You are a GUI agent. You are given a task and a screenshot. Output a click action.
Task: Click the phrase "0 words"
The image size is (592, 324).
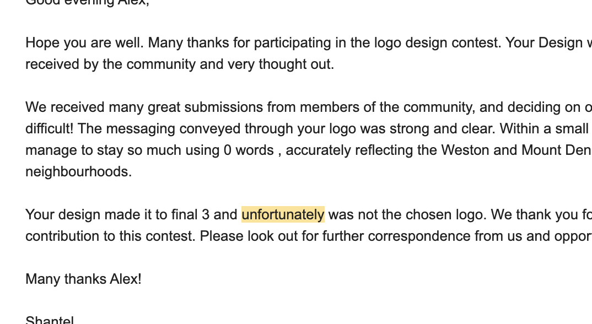[x=249, y=150]
